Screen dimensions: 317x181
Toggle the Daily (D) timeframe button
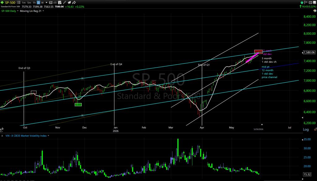pyautogui.click(x=38, y=2)
